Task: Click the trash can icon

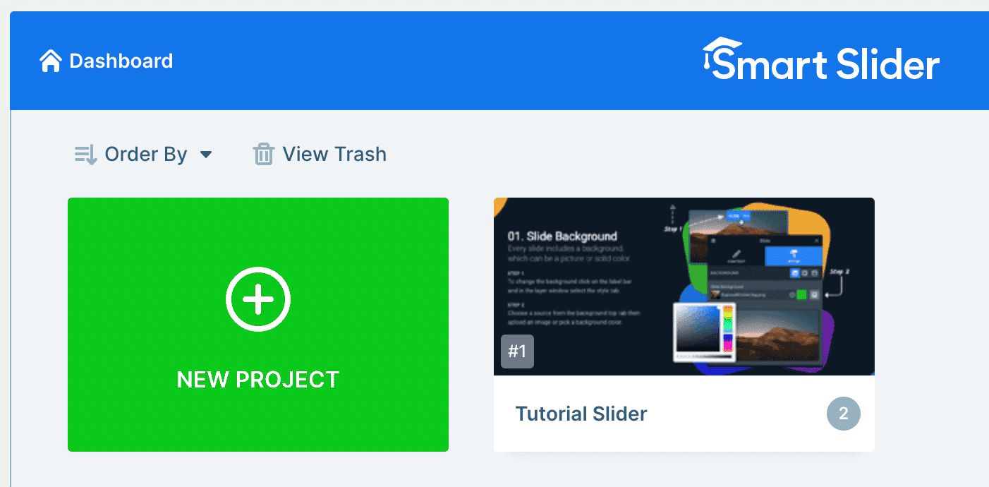Action: [263, 154]
